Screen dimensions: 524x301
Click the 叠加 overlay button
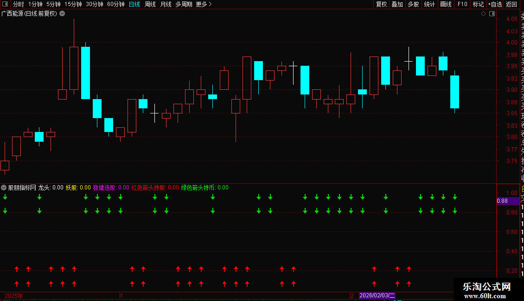point(397,4)
